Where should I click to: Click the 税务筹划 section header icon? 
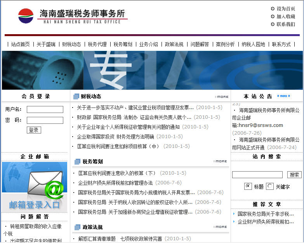point(77,161)
